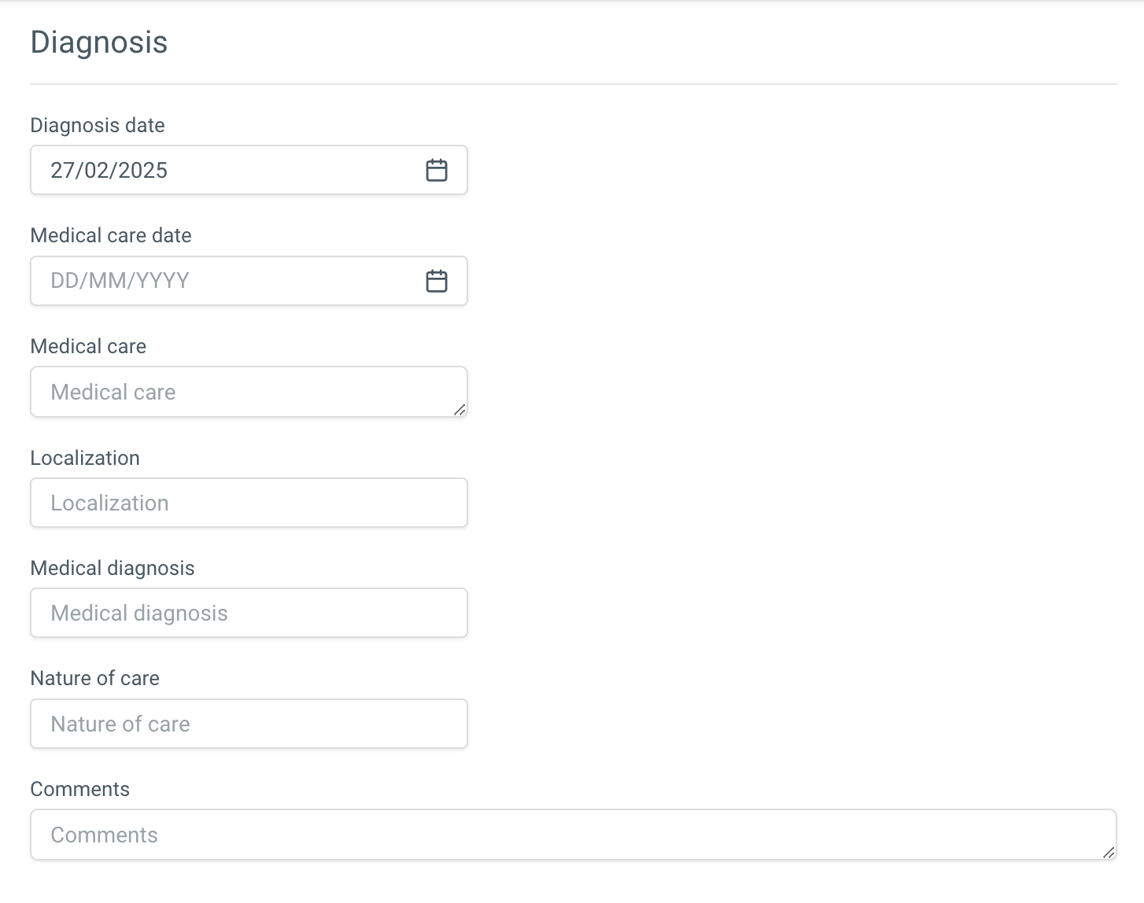Image resolution: width=1144 pixels, height=903 pixels.
Task: Click into the Medical care text area
Action: tap(236, 392)
